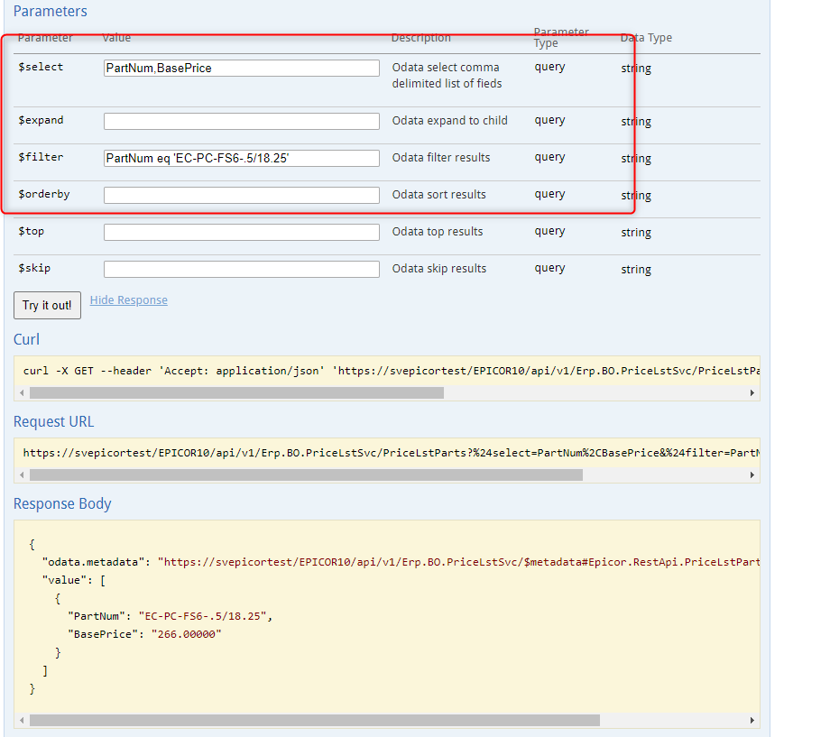Screen dimensions: 830x737
Task: Click the Request URL text line
Action: (x=392, y=453)
